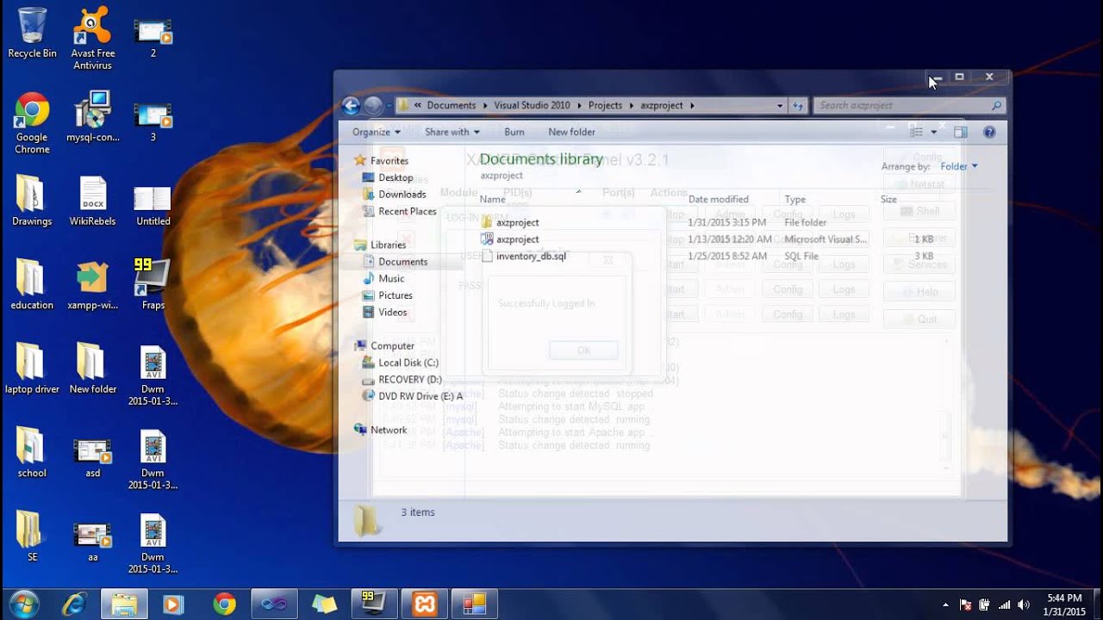Image resolution: width=1103 pixels, height=620 pixels.
Task: Open XAMPP from the taskbar
Action: pyautogui.click(x=424, y=604)
